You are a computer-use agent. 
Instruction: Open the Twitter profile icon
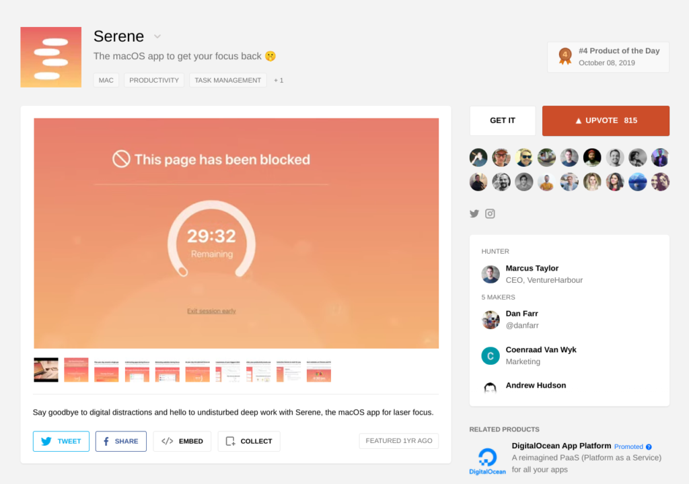474,213
